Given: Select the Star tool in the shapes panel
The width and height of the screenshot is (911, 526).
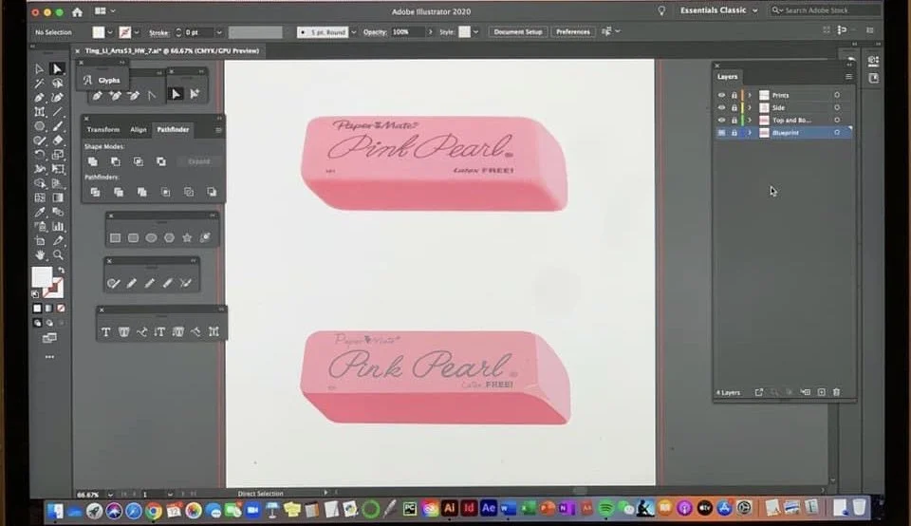Looking at the screenshot, I should point(187,237).
